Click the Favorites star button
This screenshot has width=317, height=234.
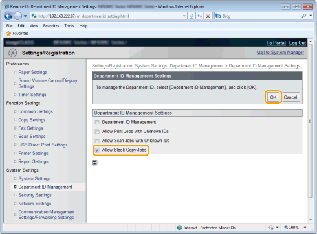[17, 34]
